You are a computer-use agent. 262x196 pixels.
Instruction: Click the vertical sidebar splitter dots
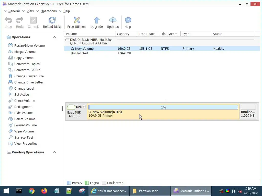pos(62,108)
